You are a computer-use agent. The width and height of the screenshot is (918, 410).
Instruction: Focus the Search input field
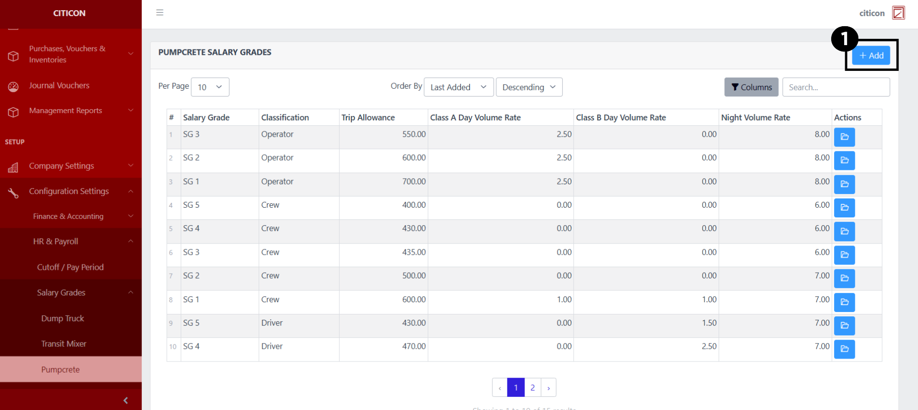836,87
